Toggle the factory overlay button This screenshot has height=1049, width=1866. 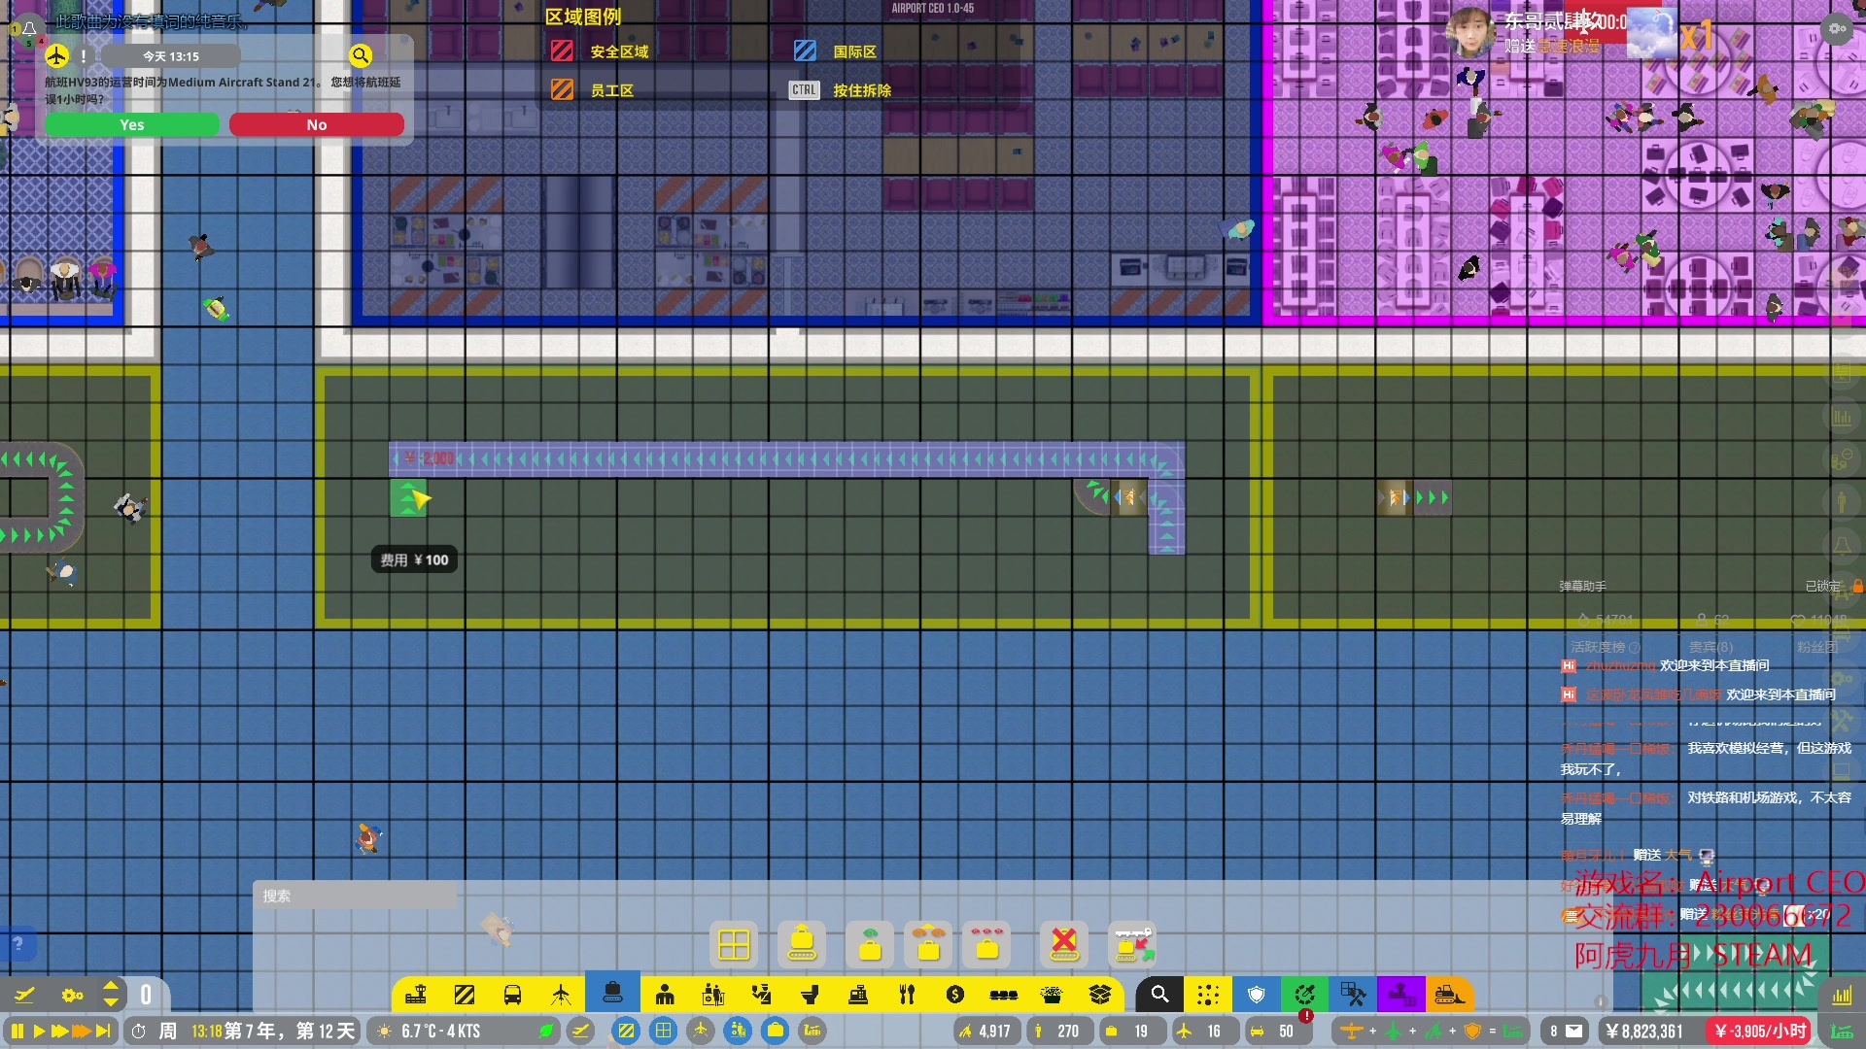pyautogui.click(x=812, y=1031)
